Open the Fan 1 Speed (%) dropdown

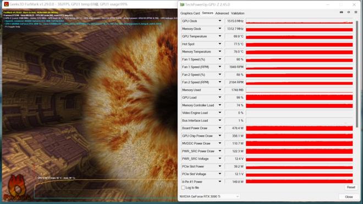coord(219,59)
